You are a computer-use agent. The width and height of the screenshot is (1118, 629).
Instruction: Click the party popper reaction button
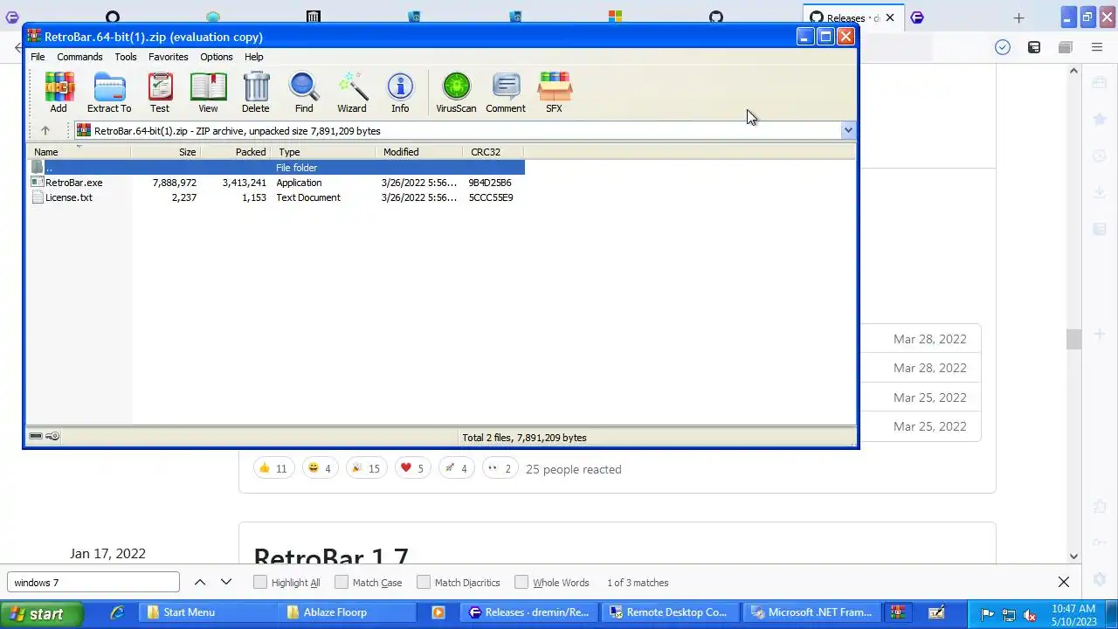[366, 469]
